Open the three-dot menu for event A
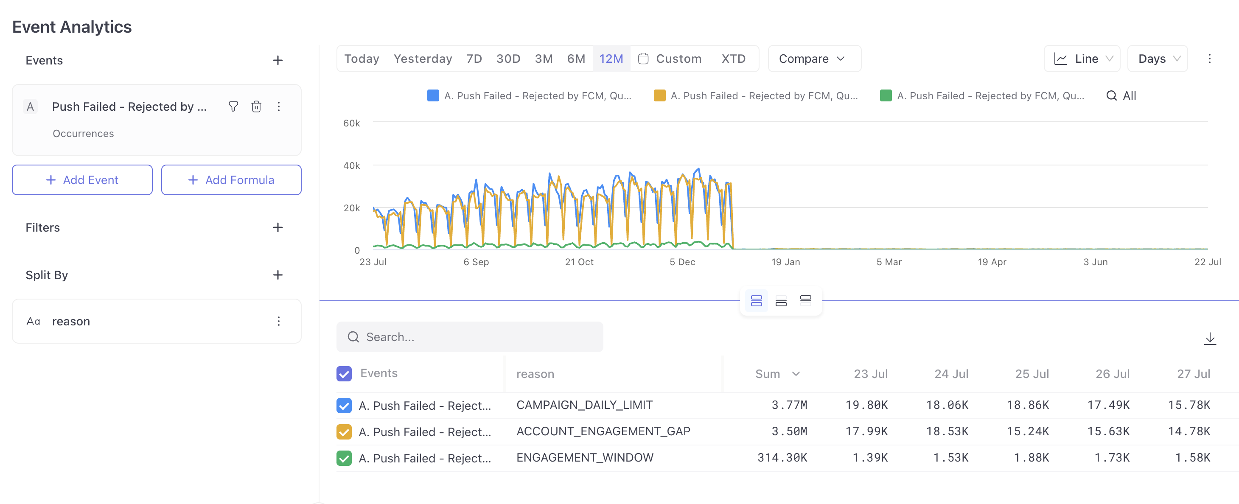 point(278,106)
